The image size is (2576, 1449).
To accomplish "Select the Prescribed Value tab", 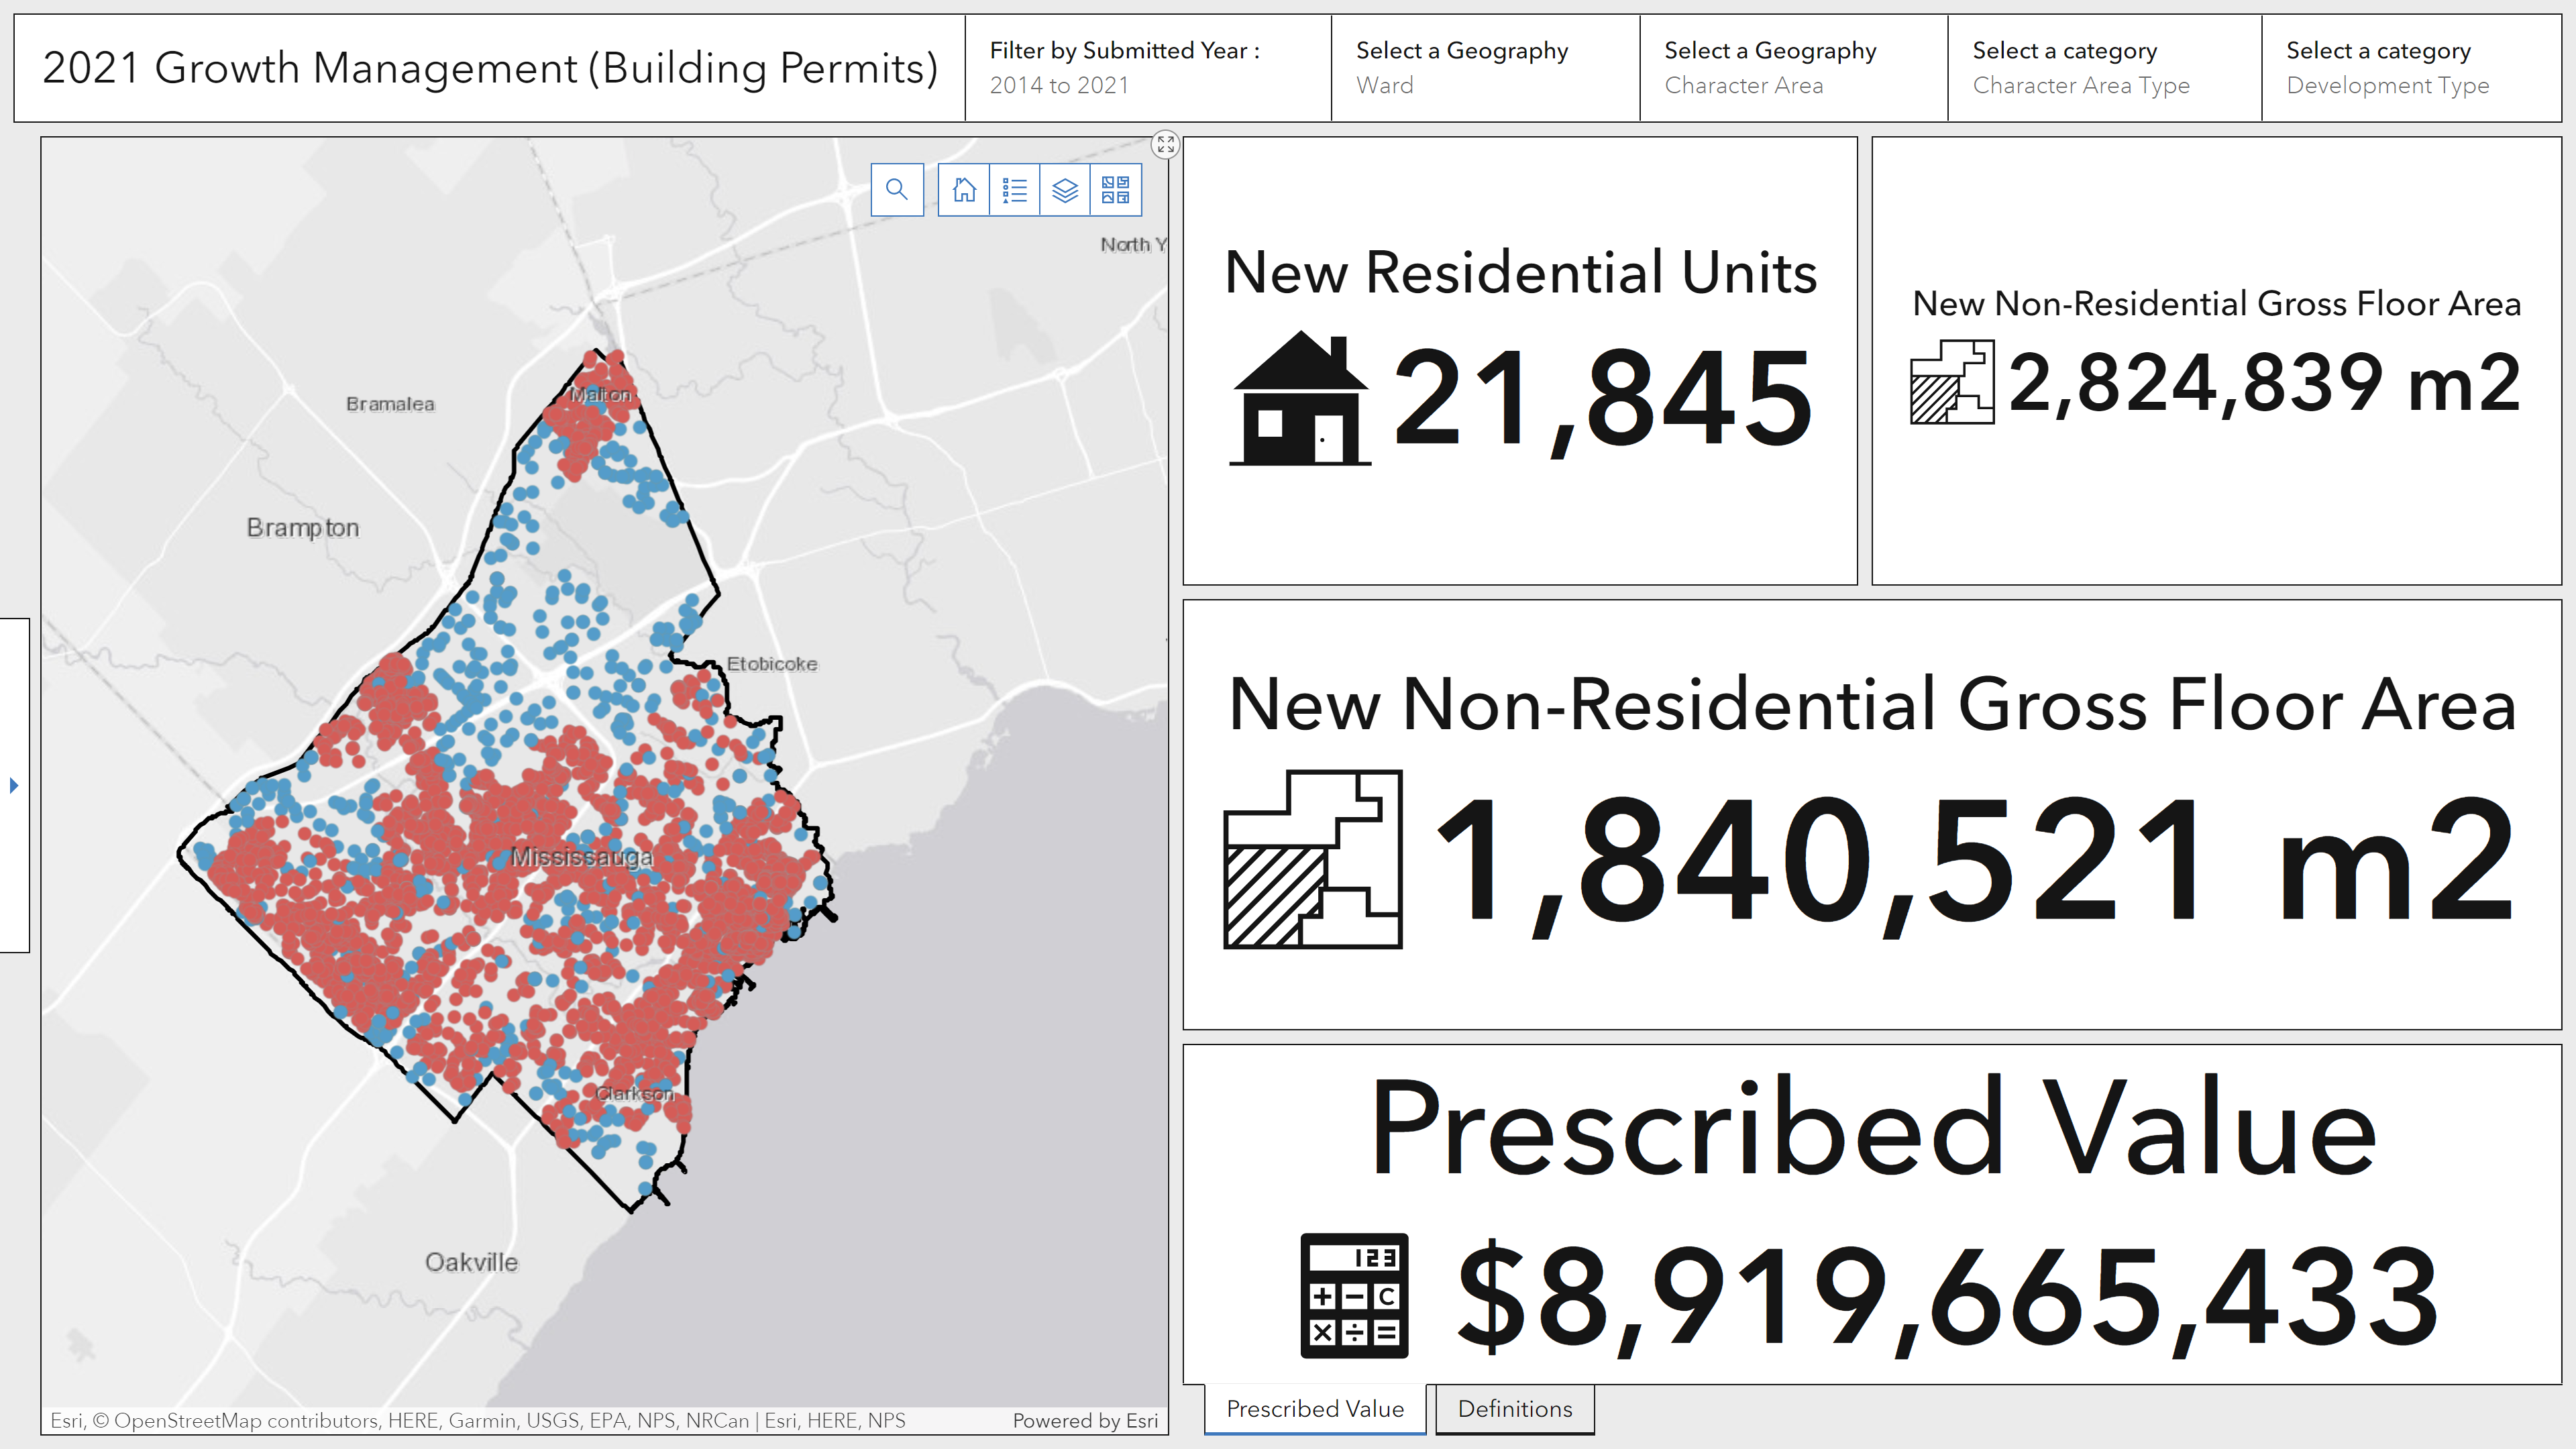I will 1315,1409.
